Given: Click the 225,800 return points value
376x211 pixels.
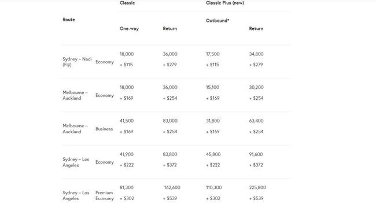Looking at the screenshot, I should [x=257, y=187].
